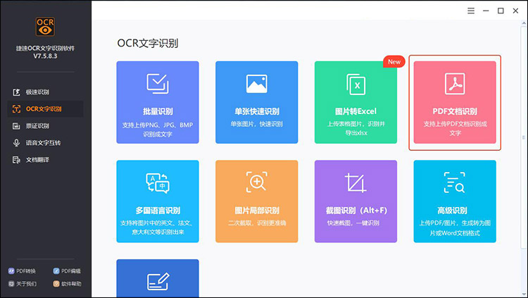
Task: Click the OCR文字识别 scan frame icon
Action: [x=16, y=109]
